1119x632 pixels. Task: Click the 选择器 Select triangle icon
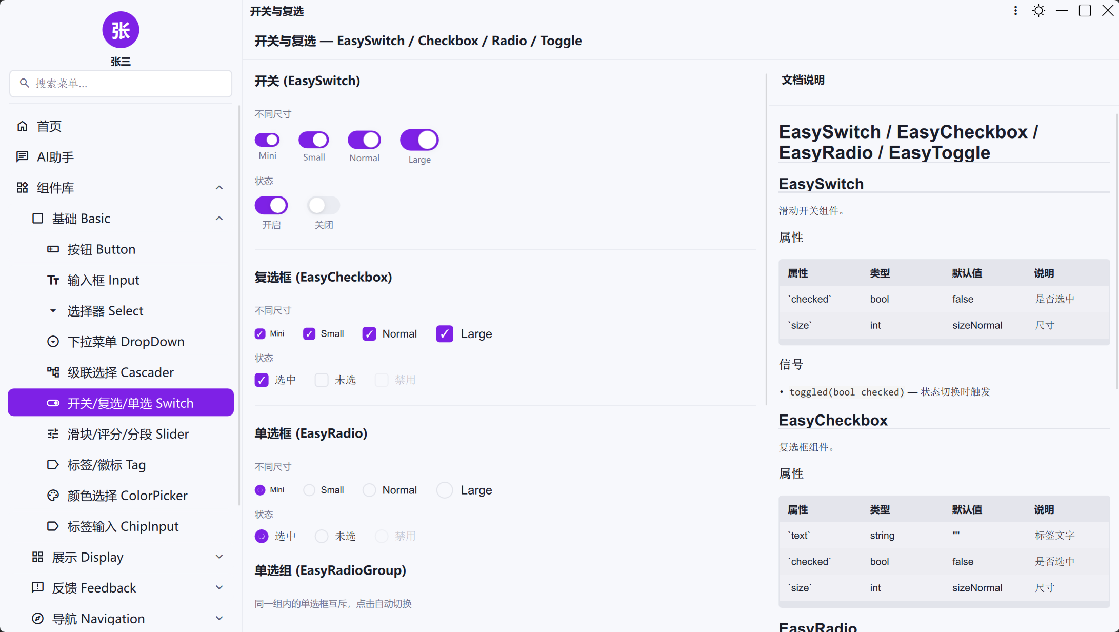click(x=53, y=311)
